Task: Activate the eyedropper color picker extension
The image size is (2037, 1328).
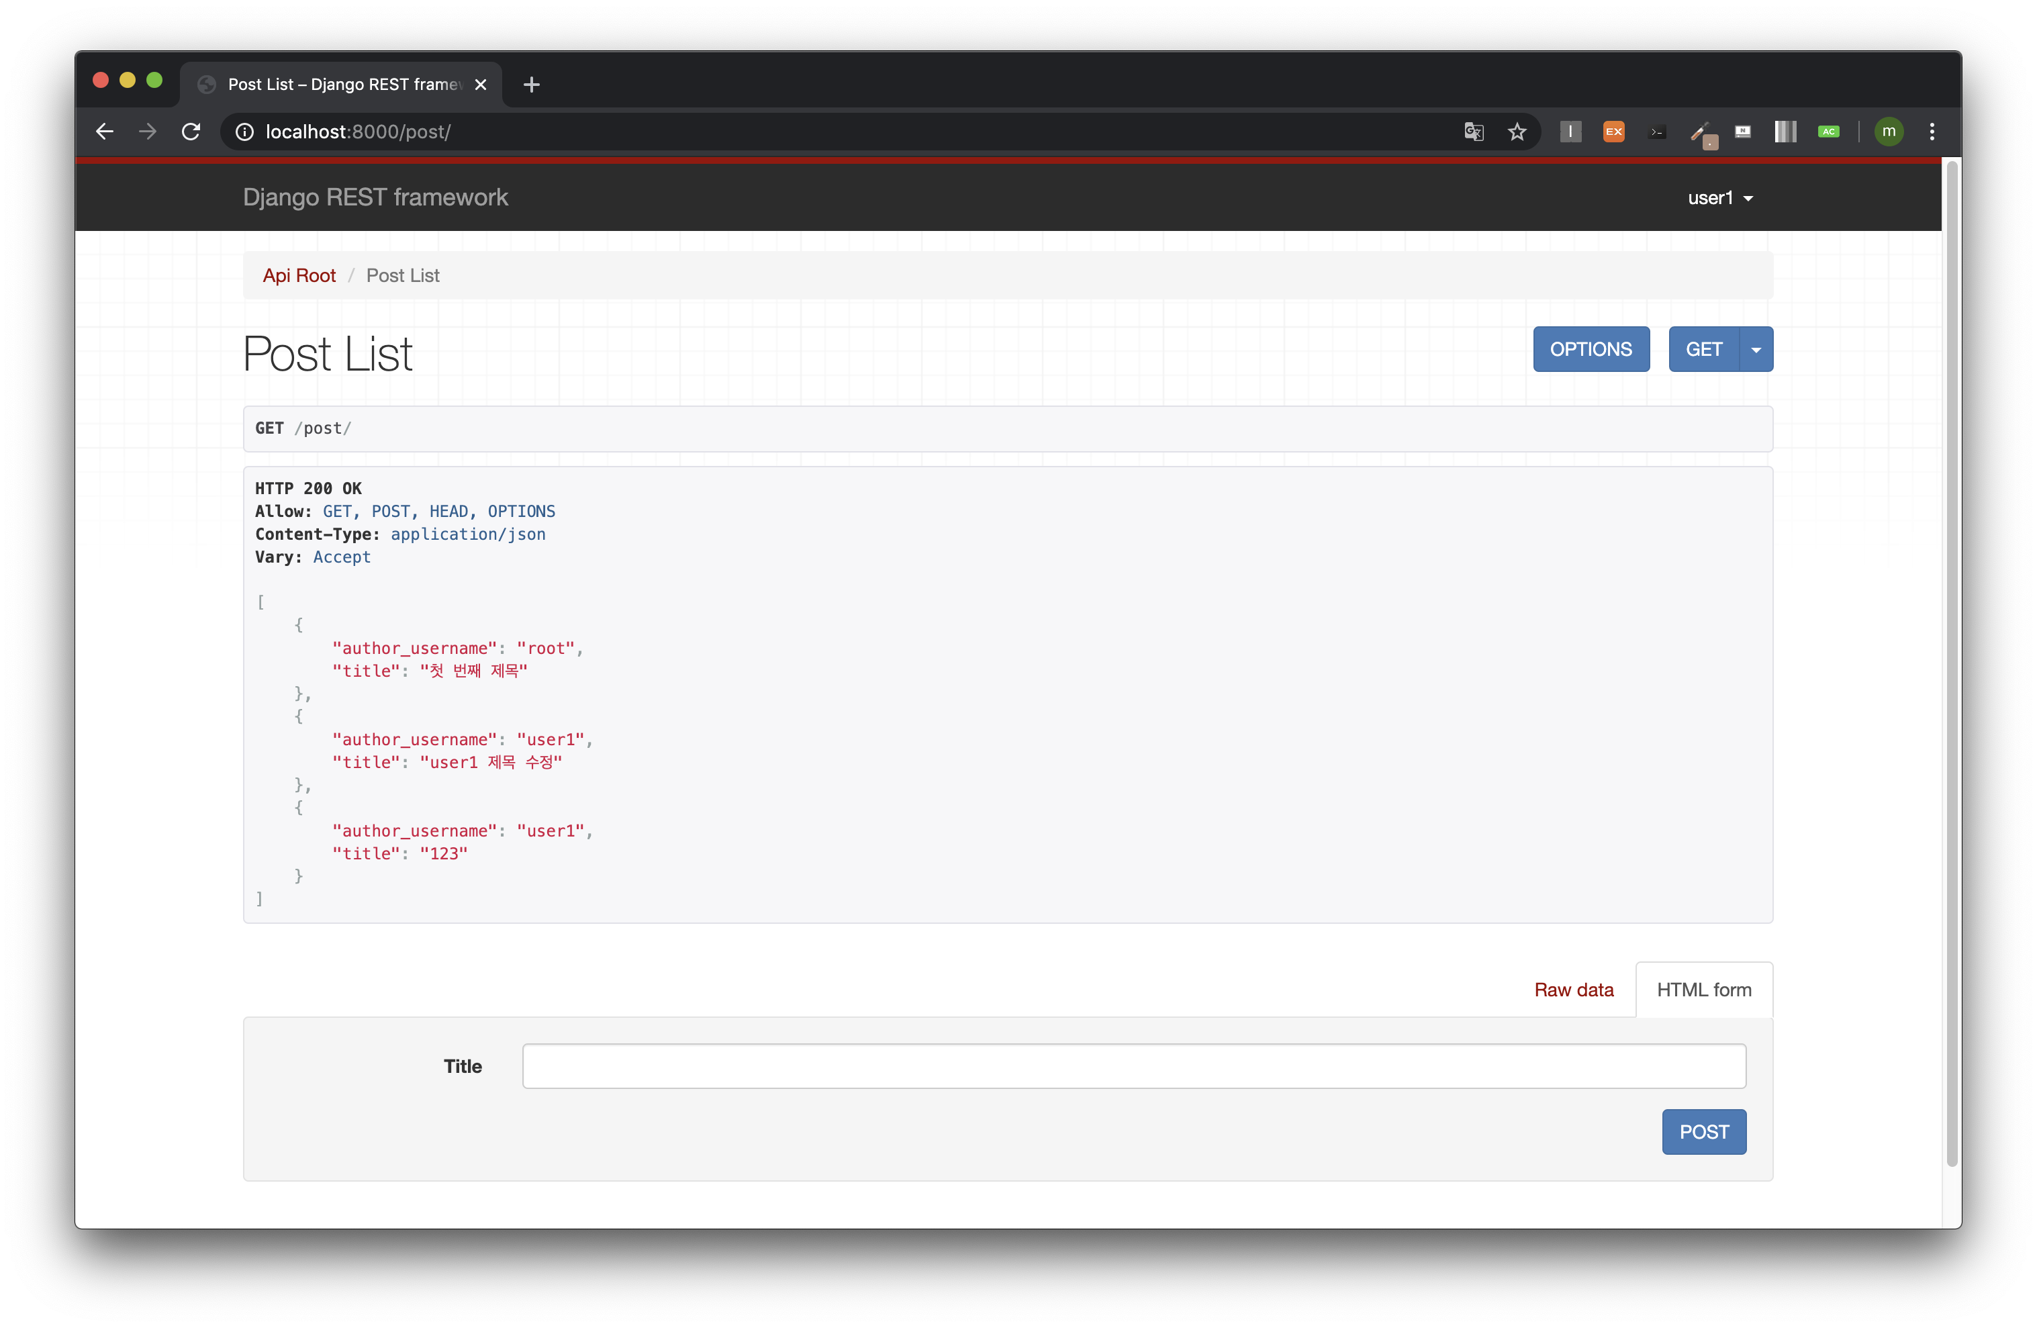Action: [1701, 133]
